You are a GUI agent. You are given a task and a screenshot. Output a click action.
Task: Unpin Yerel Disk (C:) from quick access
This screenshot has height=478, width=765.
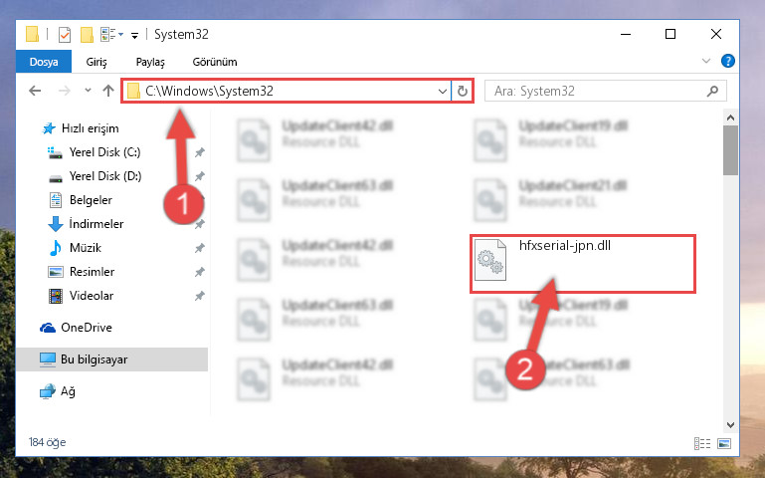coord(200,152)
